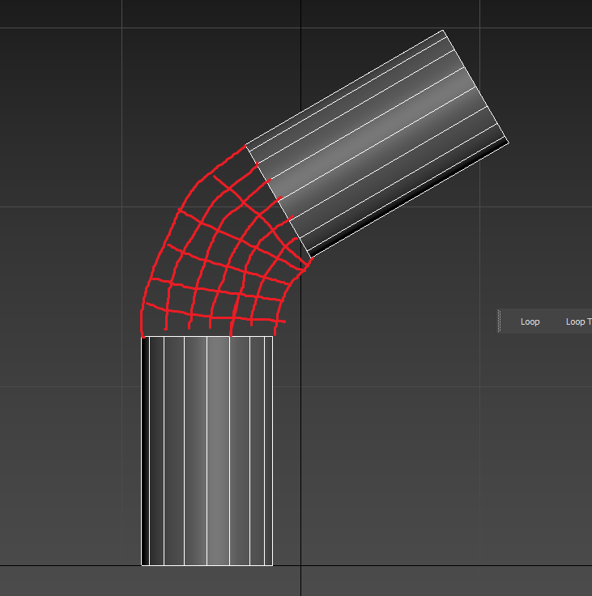Select the tilted cylinder in the viewport
Viewport: 592px width, 596px height.
(x=377, y=143)
